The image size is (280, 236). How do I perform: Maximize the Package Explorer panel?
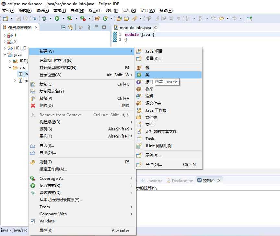pos(104,27)
